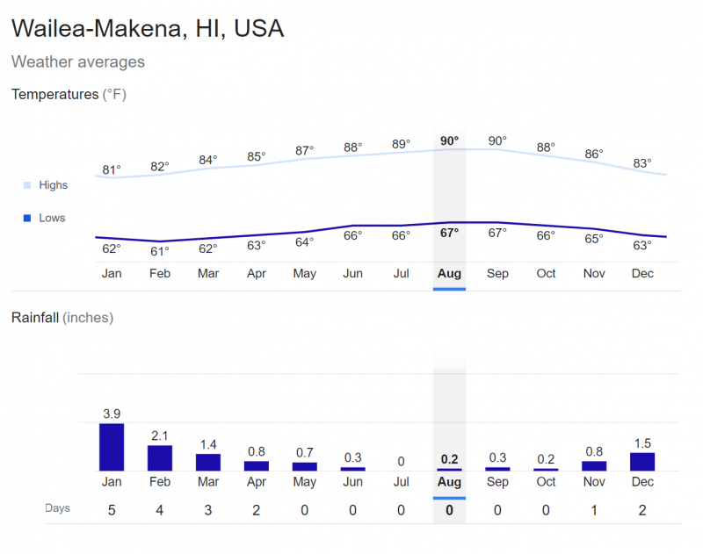The height and width of the screenshot is (554, 703).
Task: Click the Weather averages subtitle
Action: click(x=78, y=62)
